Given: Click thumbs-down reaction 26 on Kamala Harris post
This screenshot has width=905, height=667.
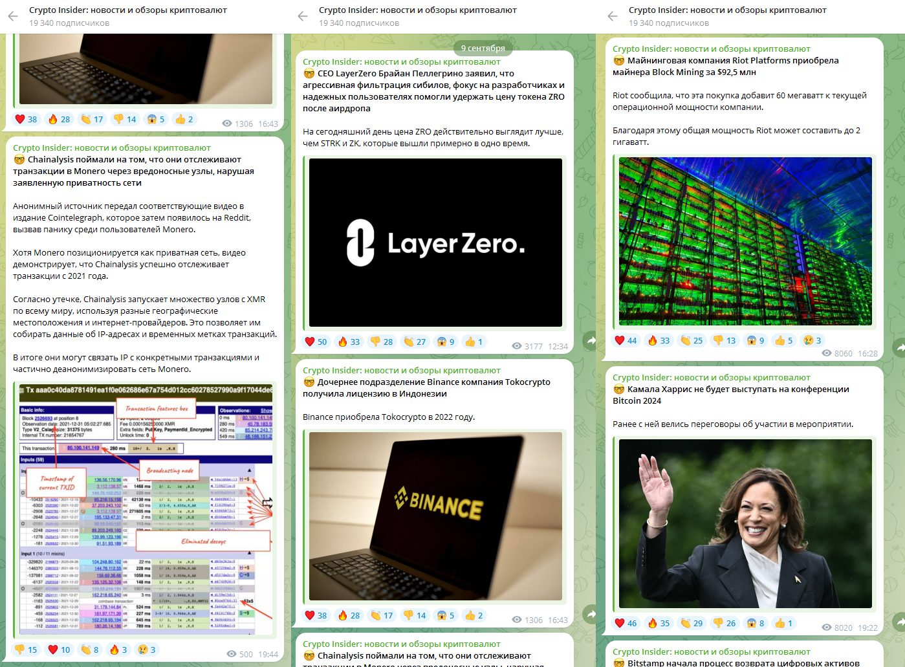Looking at the screenshot, I should tap(725, 623).
